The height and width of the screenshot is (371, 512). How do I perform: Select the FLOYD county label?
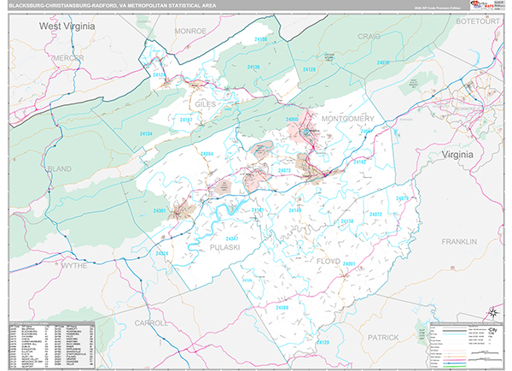328,261
